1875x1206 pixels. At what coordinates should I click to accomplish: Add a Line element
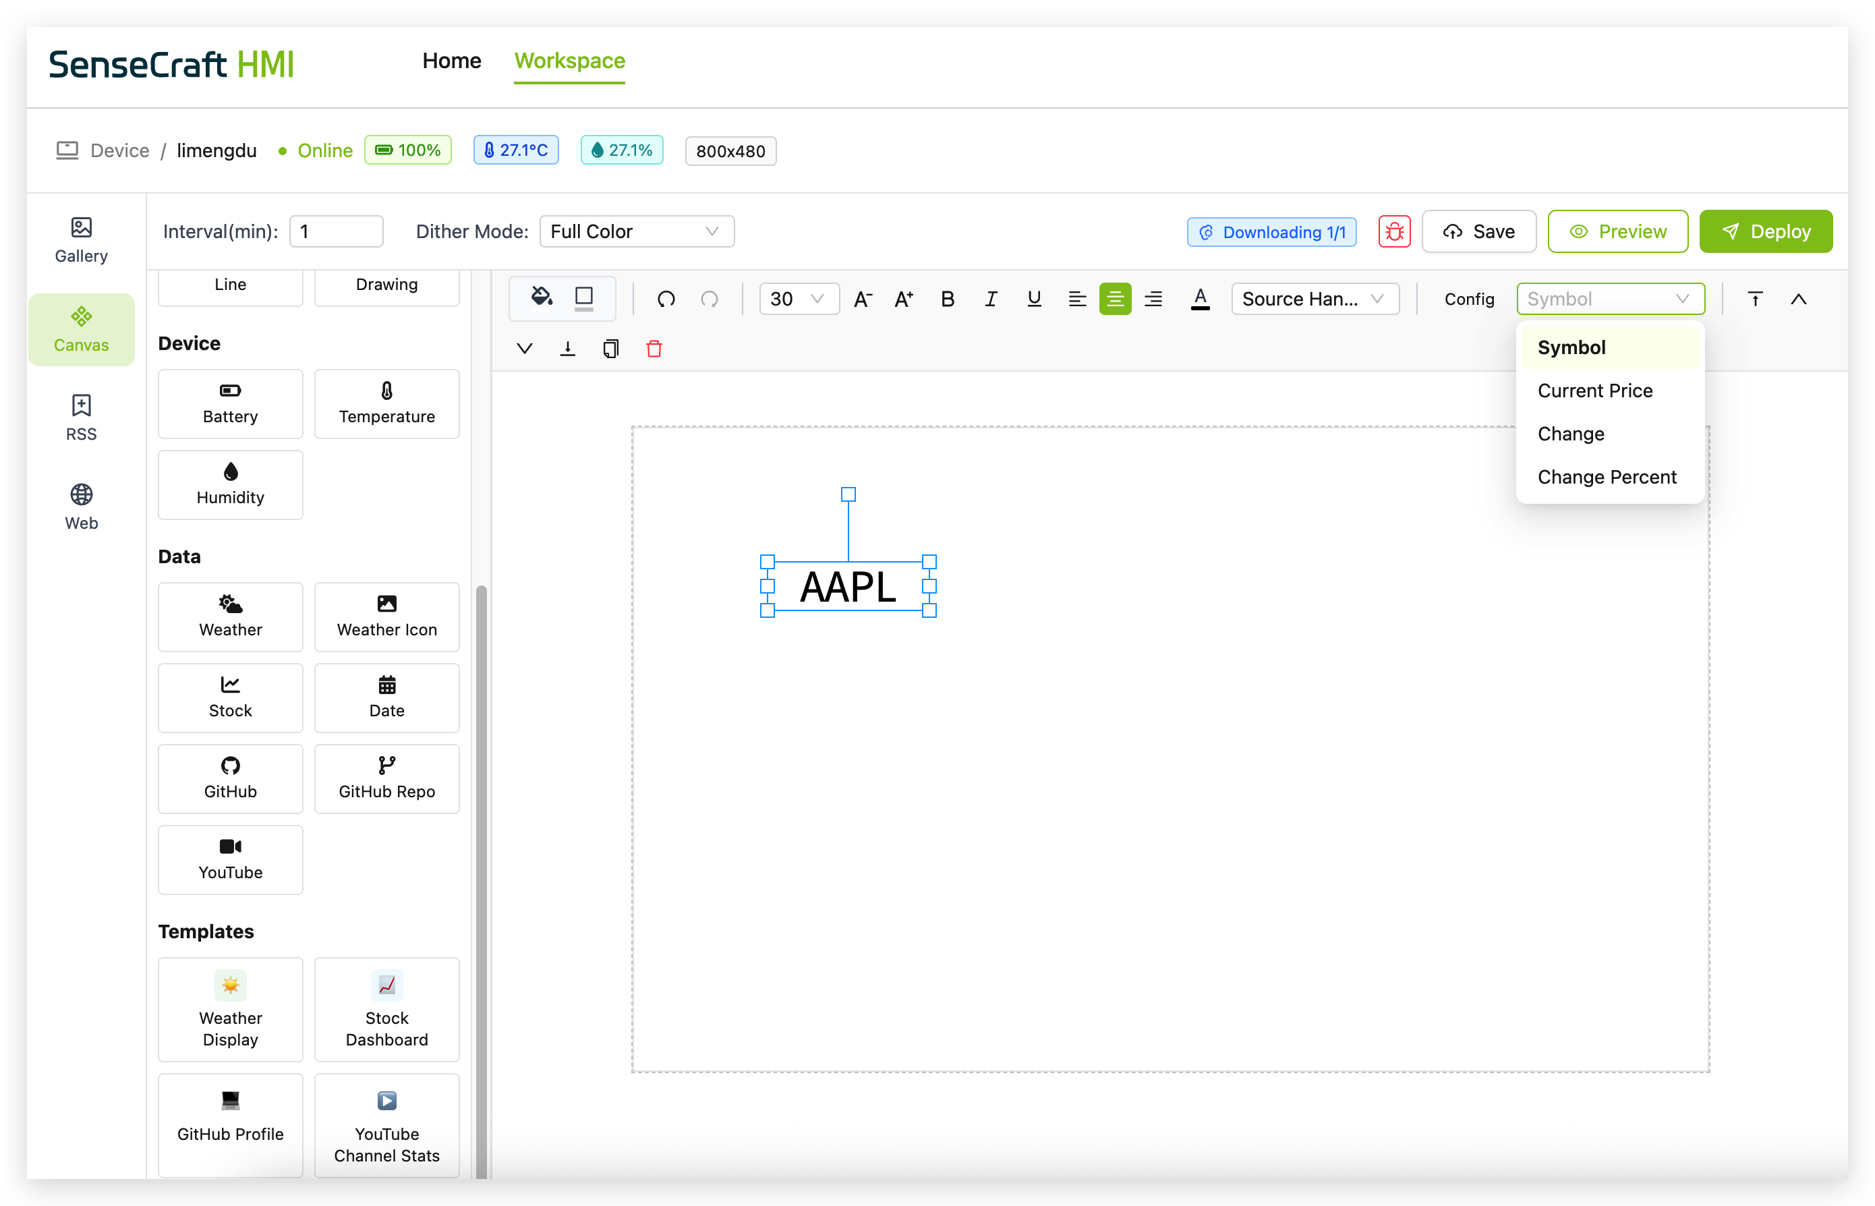pos(230,287)
